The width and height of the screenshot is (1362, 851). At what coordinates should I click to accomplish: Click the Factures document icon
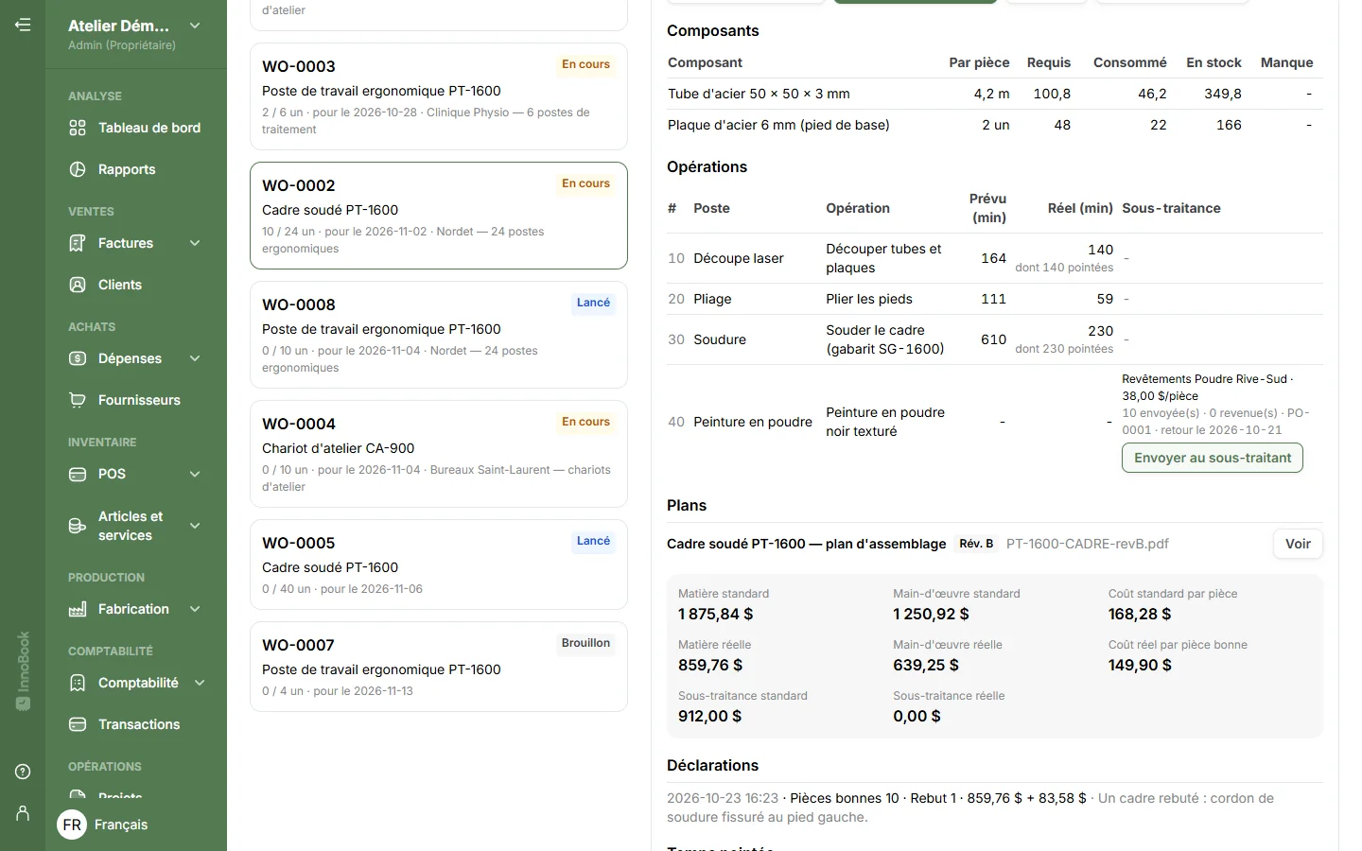click(x=78, y=243)
